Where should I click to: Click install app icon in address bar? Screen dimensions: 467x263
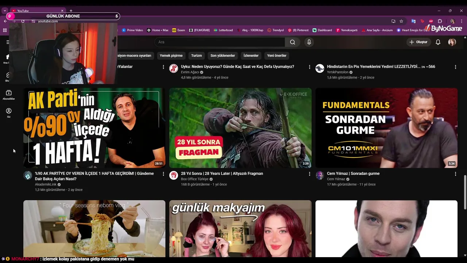[x=393, y=21]
